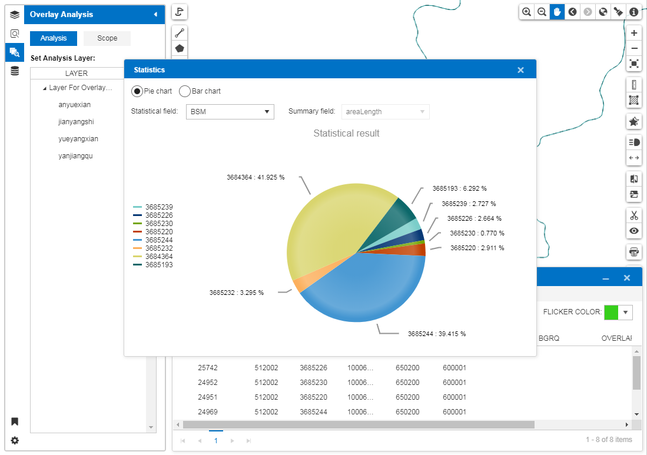The image size is (647, 455).
Task: Open the map query search icon
Action: pos(15,34)
